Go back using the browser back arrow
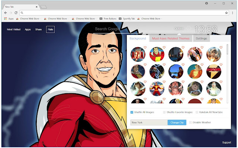This screenshot has height=148, width=238. click(x=6, y=13)
